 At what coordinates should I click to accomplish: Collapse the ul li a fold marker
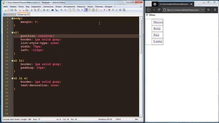(12, 78)
